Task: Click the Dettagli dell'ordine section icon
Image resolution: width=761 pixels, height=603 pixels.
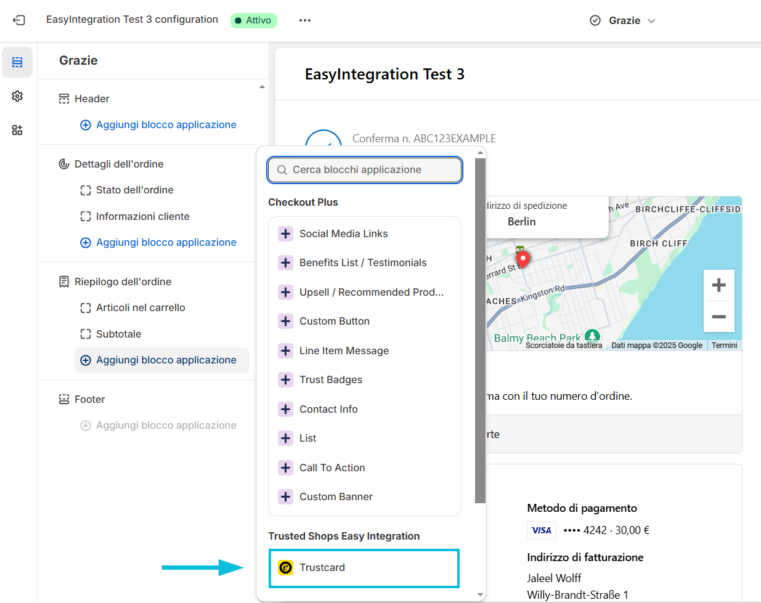Action: (x=64, y=164)
